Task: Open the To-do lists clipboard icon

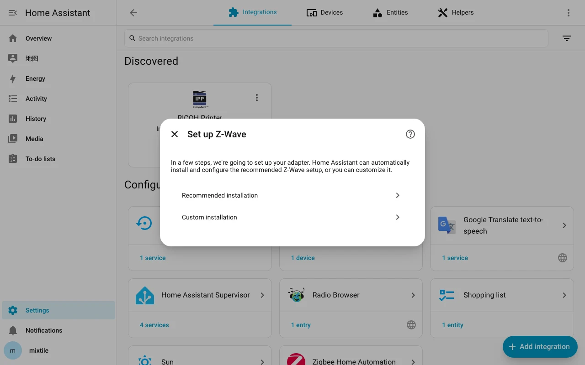Action: pyautogui.click(x=13, y=159)
